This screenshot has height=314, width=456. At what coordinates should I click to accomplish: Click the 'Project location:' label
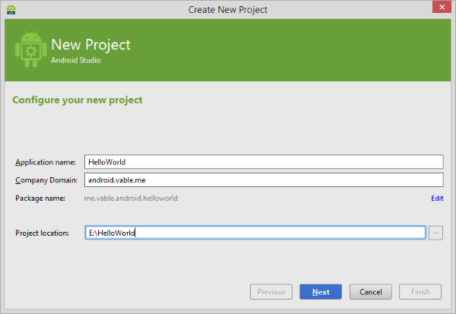(x=42, y=233)
